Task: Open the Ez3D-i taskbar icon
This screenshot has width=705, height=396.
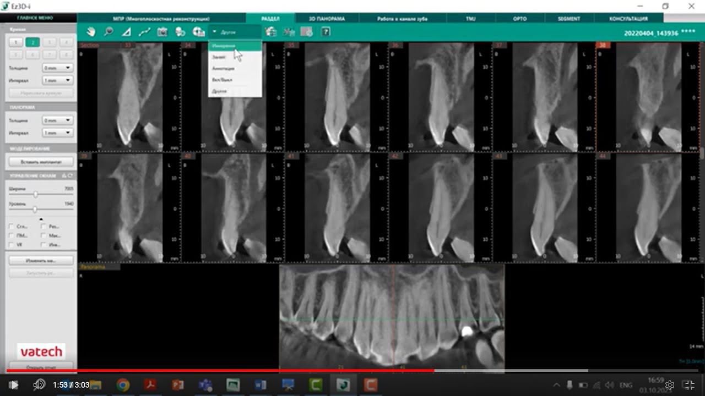Action: (x=343, y=385)
